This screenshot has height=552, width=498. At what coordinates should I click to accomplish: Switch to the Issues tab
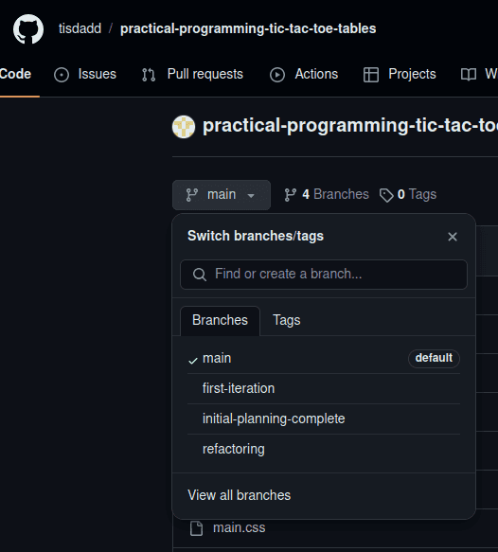85,74
